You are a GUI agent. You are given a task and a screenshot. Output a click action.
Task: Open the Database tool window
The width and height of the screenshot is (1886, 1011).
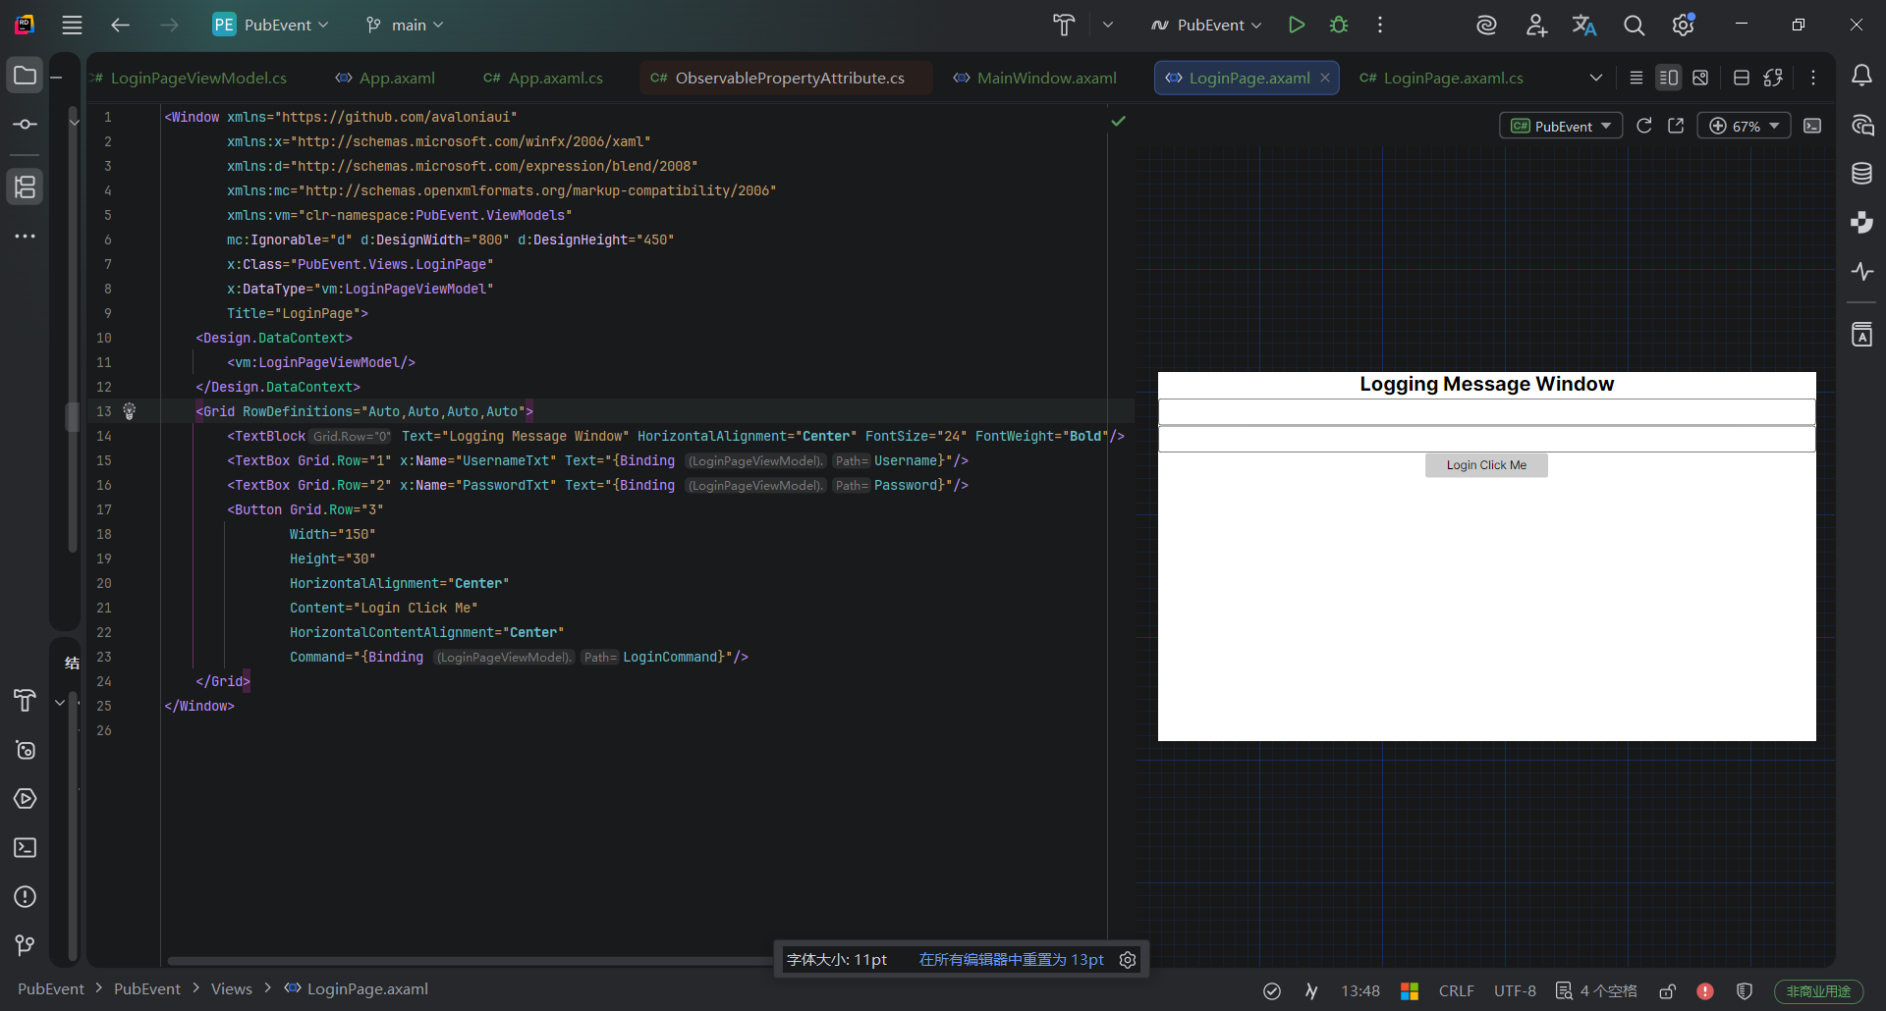[1861, 174]
